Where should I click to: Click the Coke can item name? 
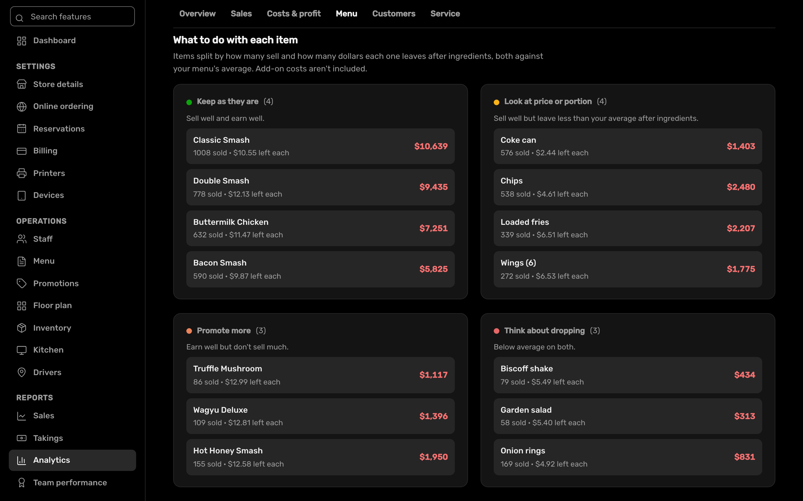click(x=518, y=140)
